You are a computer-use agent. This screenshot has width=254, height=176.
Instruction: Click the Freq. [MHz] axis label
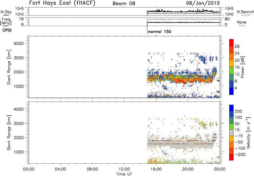point(5,22)
